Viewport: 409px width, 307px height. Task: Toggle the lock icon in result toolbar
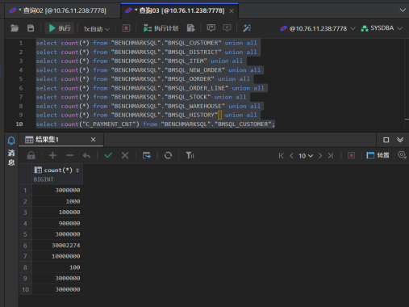click(31, 155)
